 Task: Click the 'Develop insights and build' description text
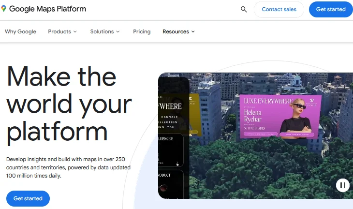pyautogui.click(x=68, y=167)
